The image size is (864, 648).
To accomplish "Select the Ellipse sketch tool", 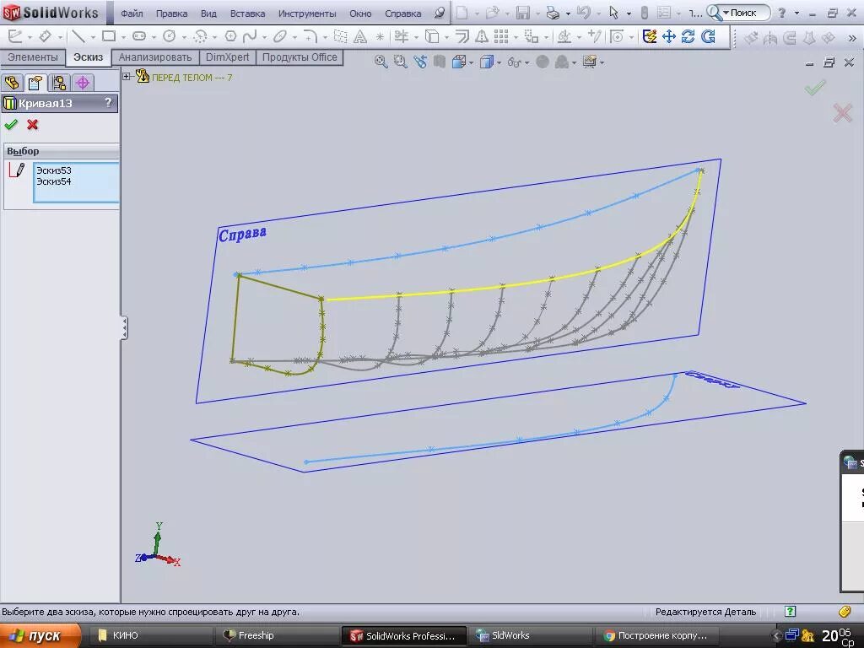I will [280, 36].
